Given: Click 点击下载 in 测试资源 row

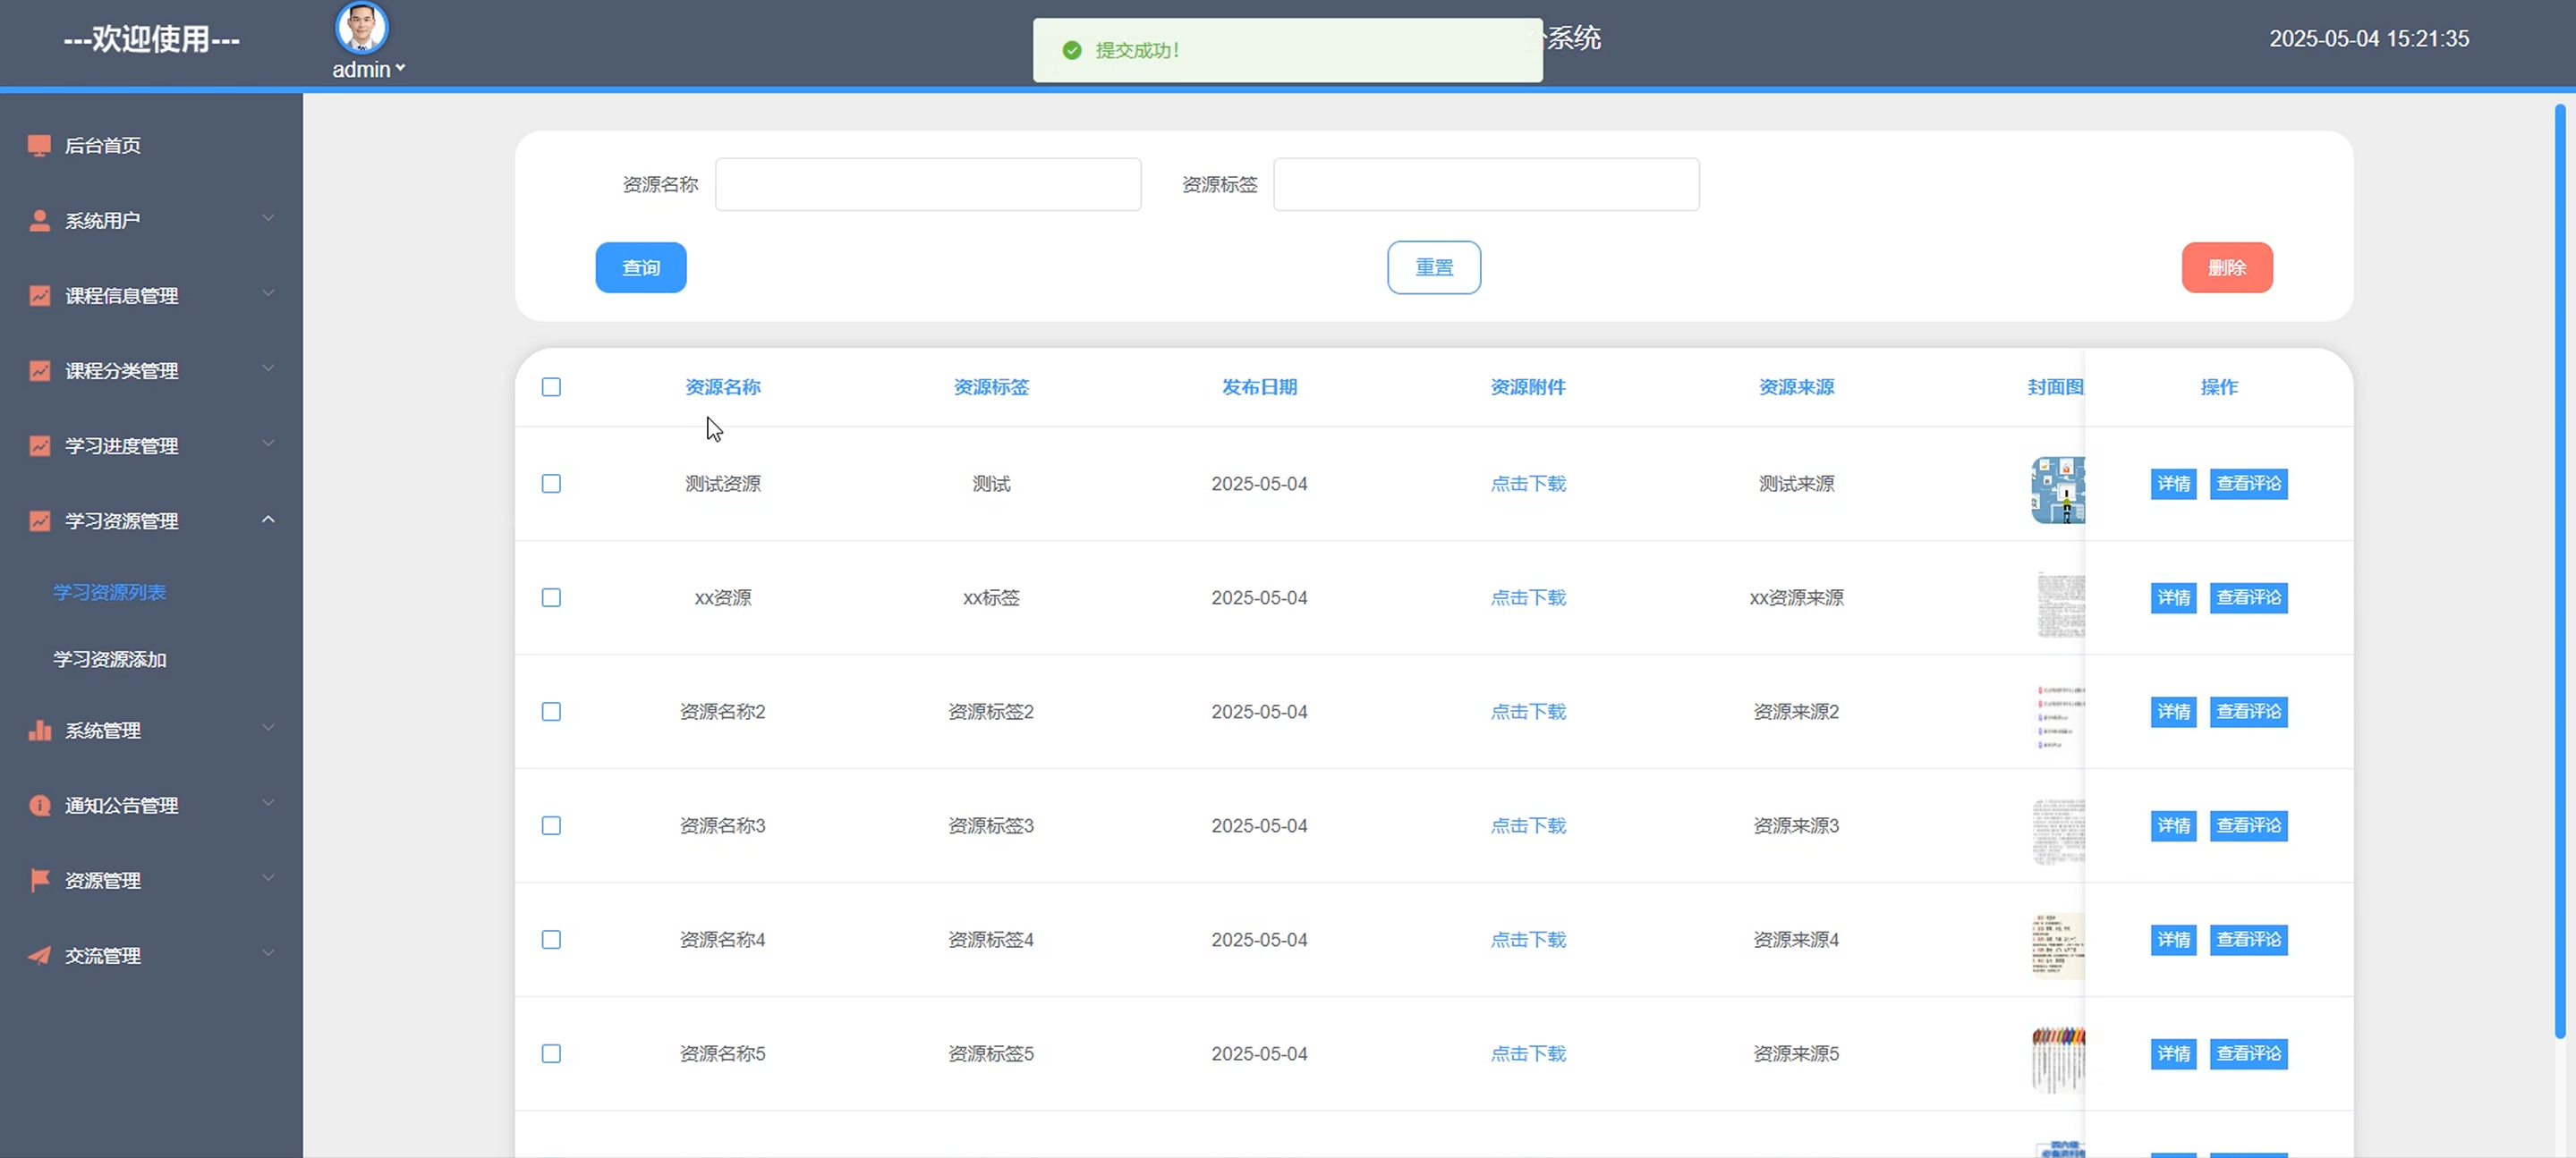Looking at the screenshot, I should pos(1528,484).
